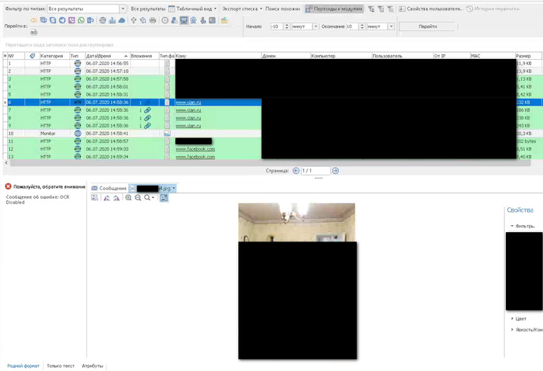Go to the Viber module icon

coord(71,20)
